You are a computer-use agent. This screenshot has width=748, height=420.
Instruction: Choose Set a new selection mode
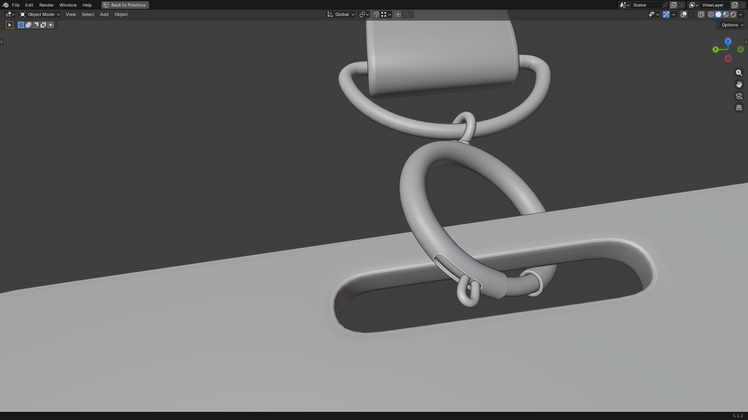tap(21, 25)
